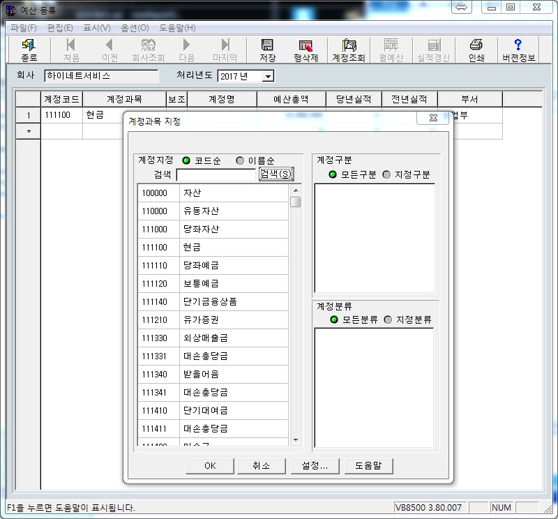Click the 검색 text input field
Image resolution: width=558 pixels, height=519 pixels.
click(x=216, y=174)
